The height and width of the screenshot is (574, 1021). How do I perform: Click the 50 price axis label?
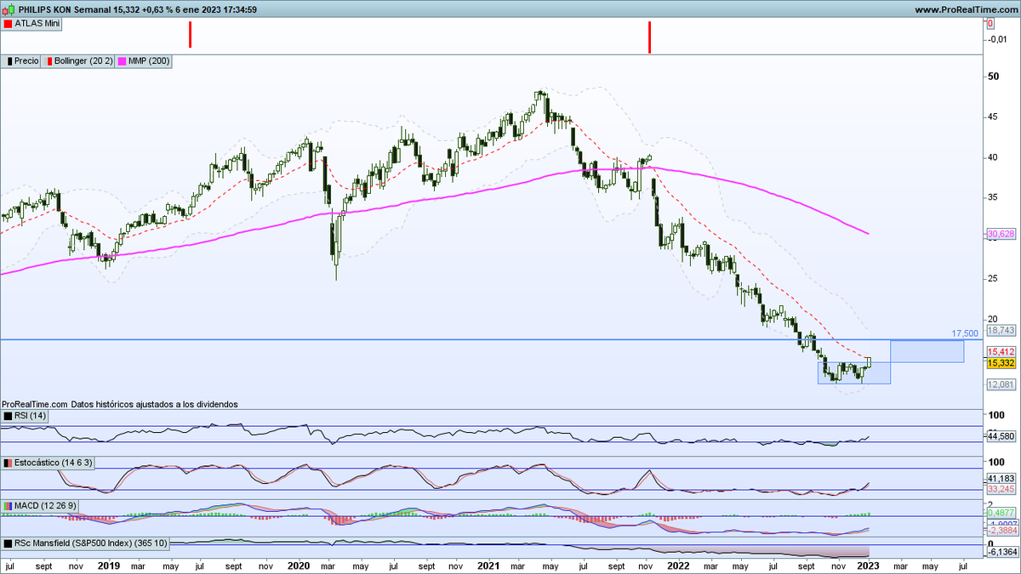[993, 77]
